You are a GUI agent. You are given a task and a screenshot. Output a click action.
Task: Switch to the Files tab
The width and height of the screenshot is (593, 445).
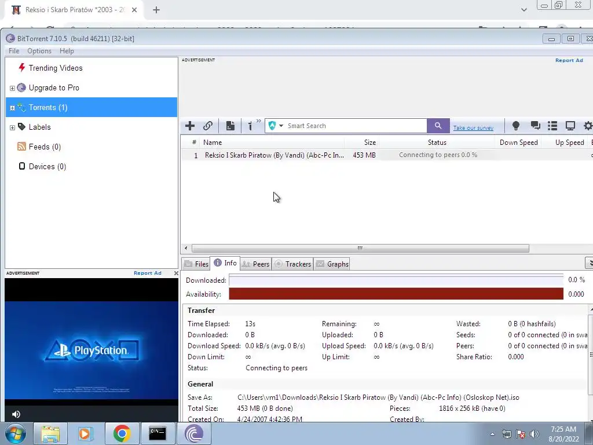(x=196, y=264)
